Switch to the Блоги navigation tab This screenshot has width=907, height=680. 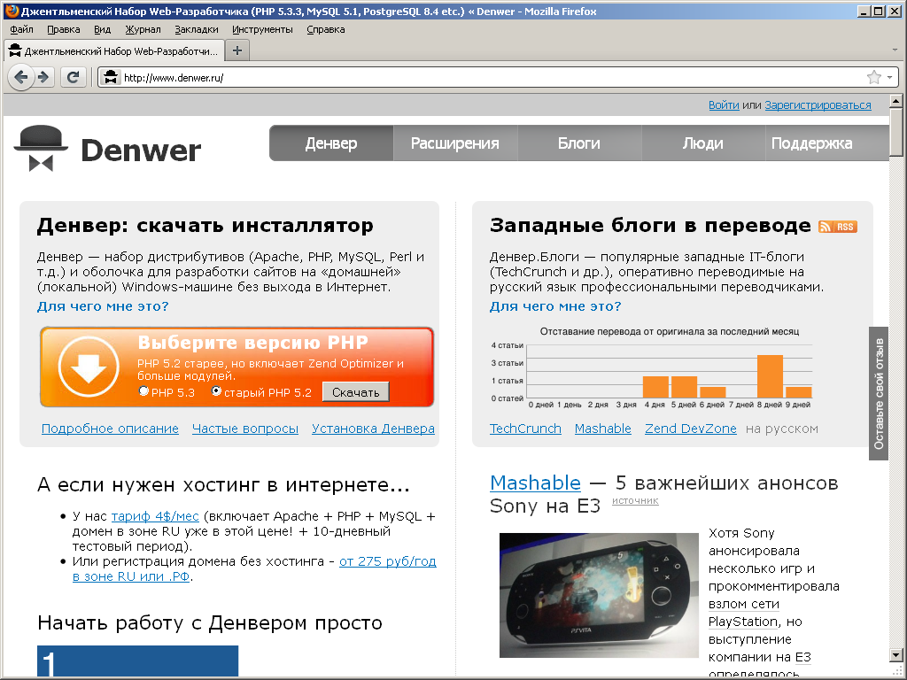(579, 143)
